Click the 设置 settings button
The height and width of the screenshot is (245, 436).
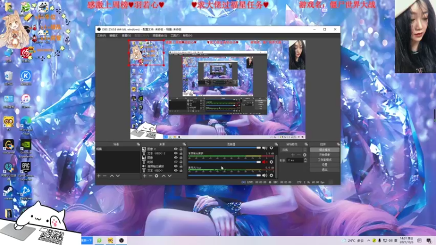click(x=324, y=165)
